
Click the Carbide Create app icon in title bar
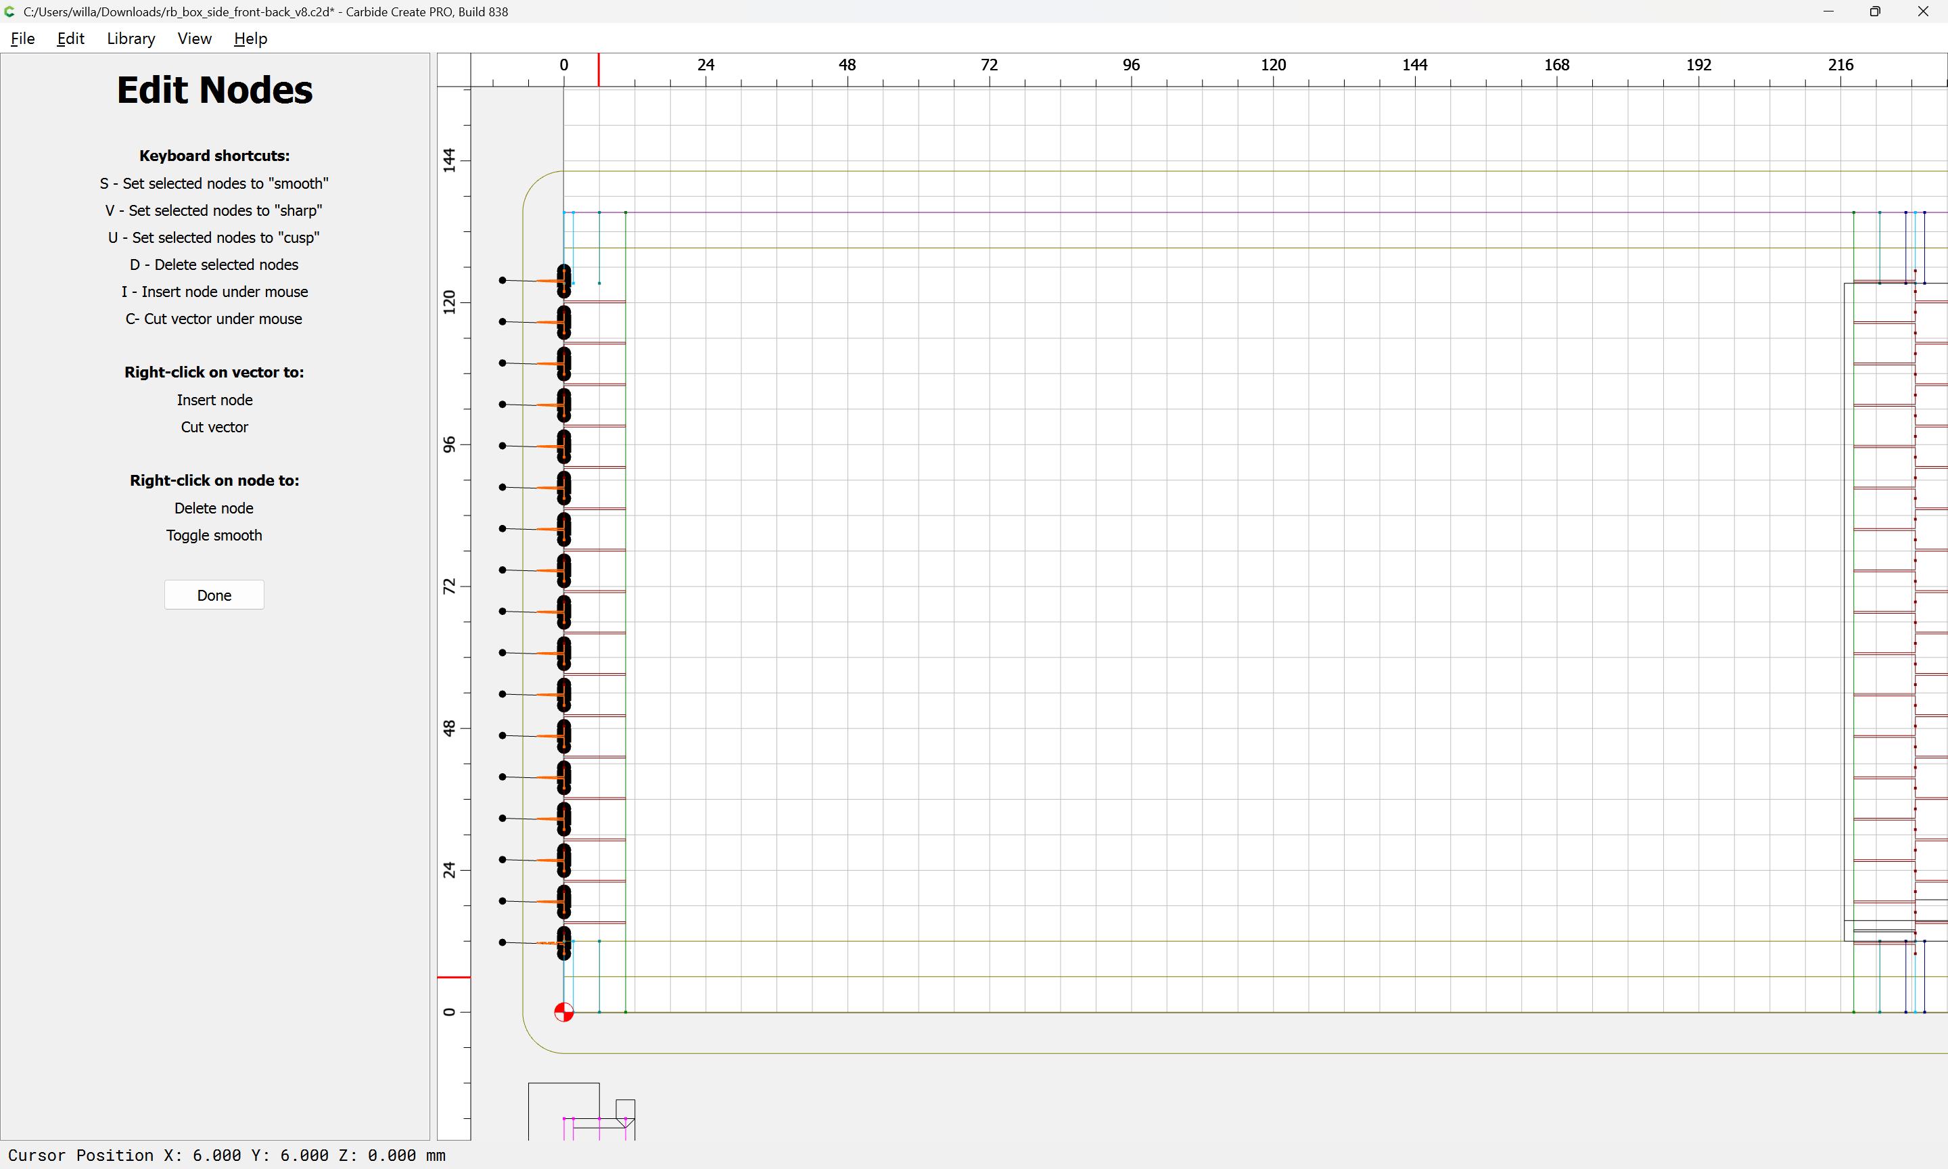pos(9,12)
